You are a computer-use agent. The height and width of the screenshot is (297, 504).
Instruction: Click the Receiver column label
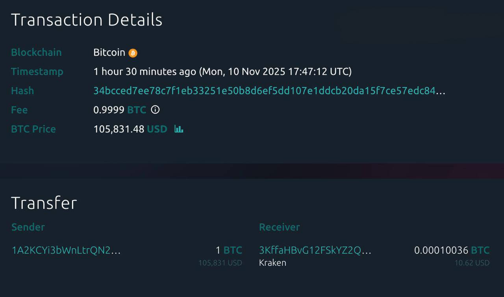coord(280,227)
